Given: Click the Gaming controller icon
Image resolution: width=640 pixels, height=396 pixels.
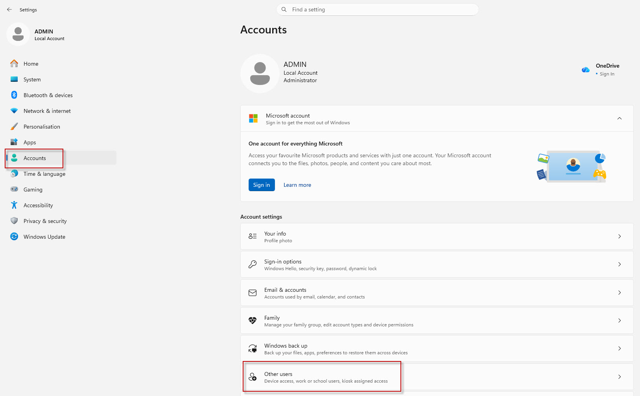Looking at the screenshot, I should coord(14,189).
